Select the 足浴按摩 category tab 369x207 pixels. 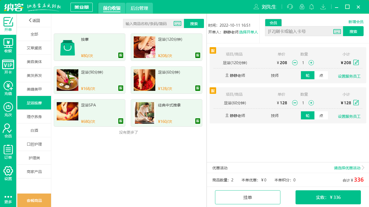click(34, 103)
